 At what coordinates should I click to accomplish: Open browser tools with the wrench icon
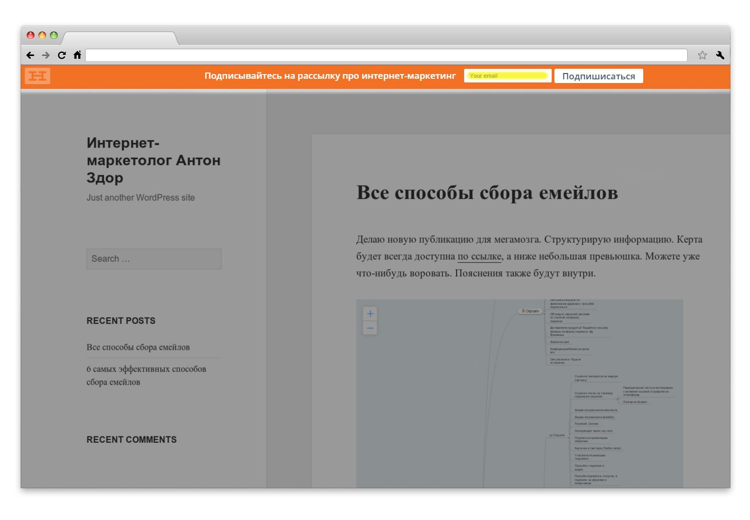coord(720,55)
